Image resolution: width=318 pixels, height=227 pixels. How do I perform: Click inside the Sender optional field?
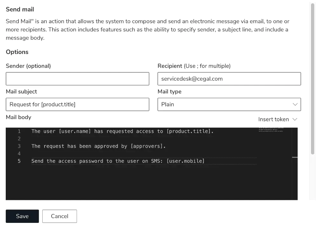click(x=77, y=78)
